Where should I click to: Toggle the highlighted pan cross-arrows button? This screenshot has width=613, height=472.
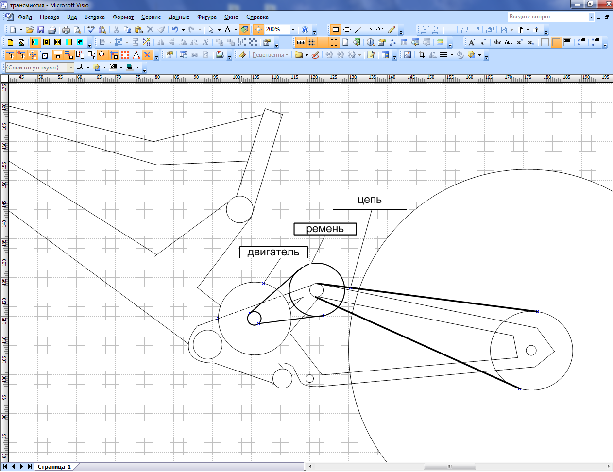coord(258,30)
